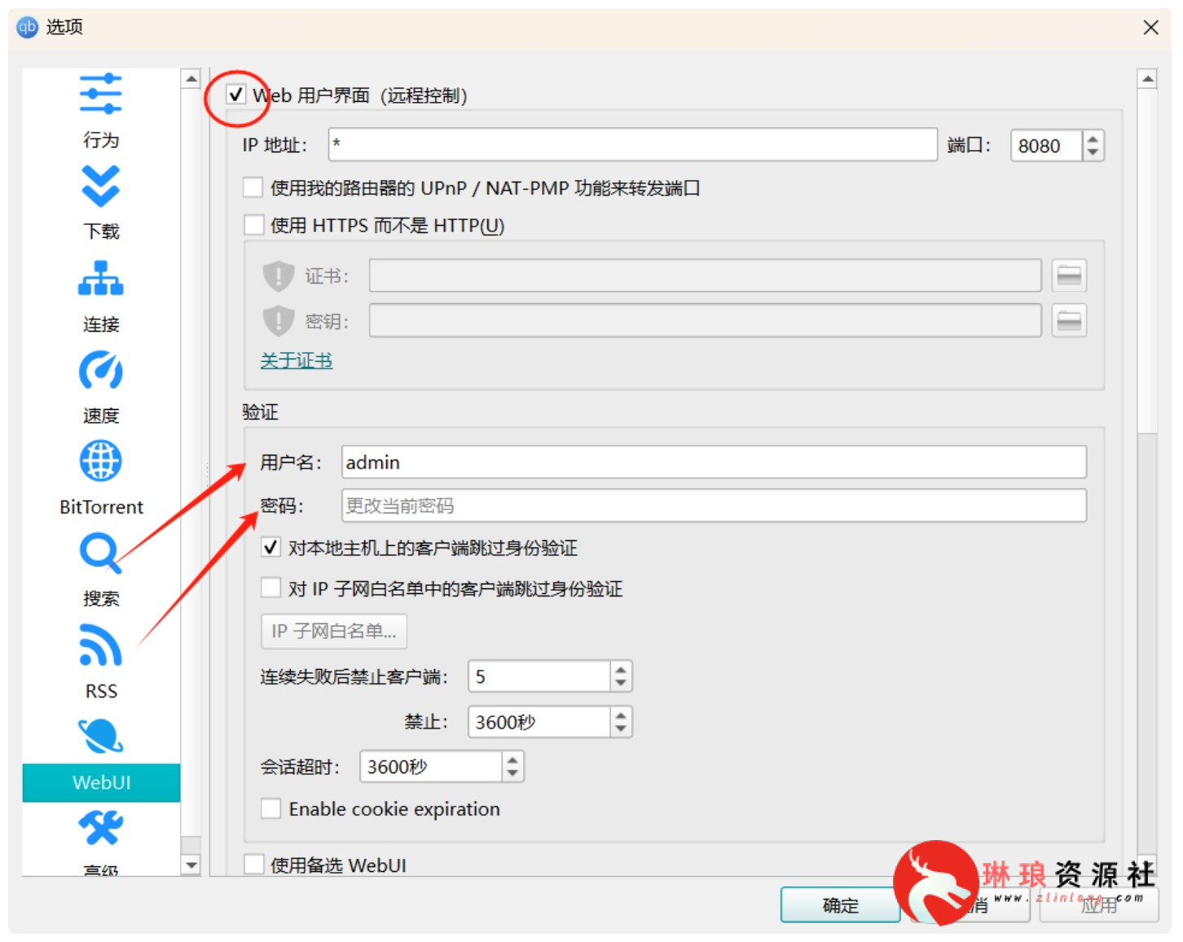The height and width of the screenshot is (942, 1183).
Task: Select the 搜索 category label
Action: coord(101,599)
